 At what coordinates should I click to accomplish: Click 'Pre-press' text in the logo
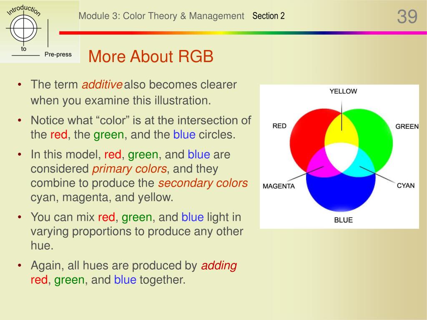(x=58, y=54)
